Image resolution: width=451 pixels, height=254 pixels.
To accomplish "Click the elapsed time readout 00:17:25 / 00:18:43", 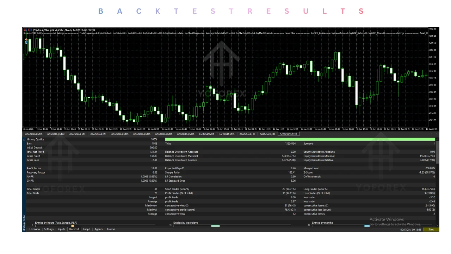I will 411,230.
